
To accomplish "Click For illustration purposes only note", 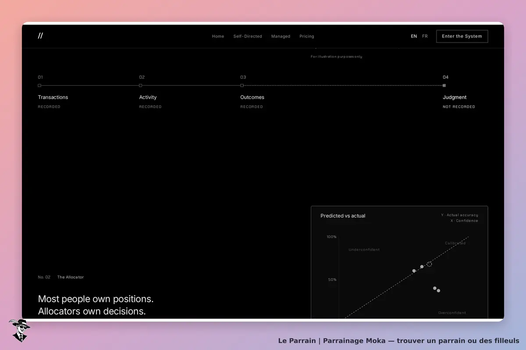I will [337, 56].
